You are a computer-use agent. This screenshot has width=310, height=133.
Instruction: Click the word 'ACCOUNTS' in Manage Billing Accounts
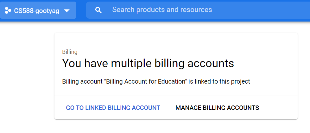243,108
